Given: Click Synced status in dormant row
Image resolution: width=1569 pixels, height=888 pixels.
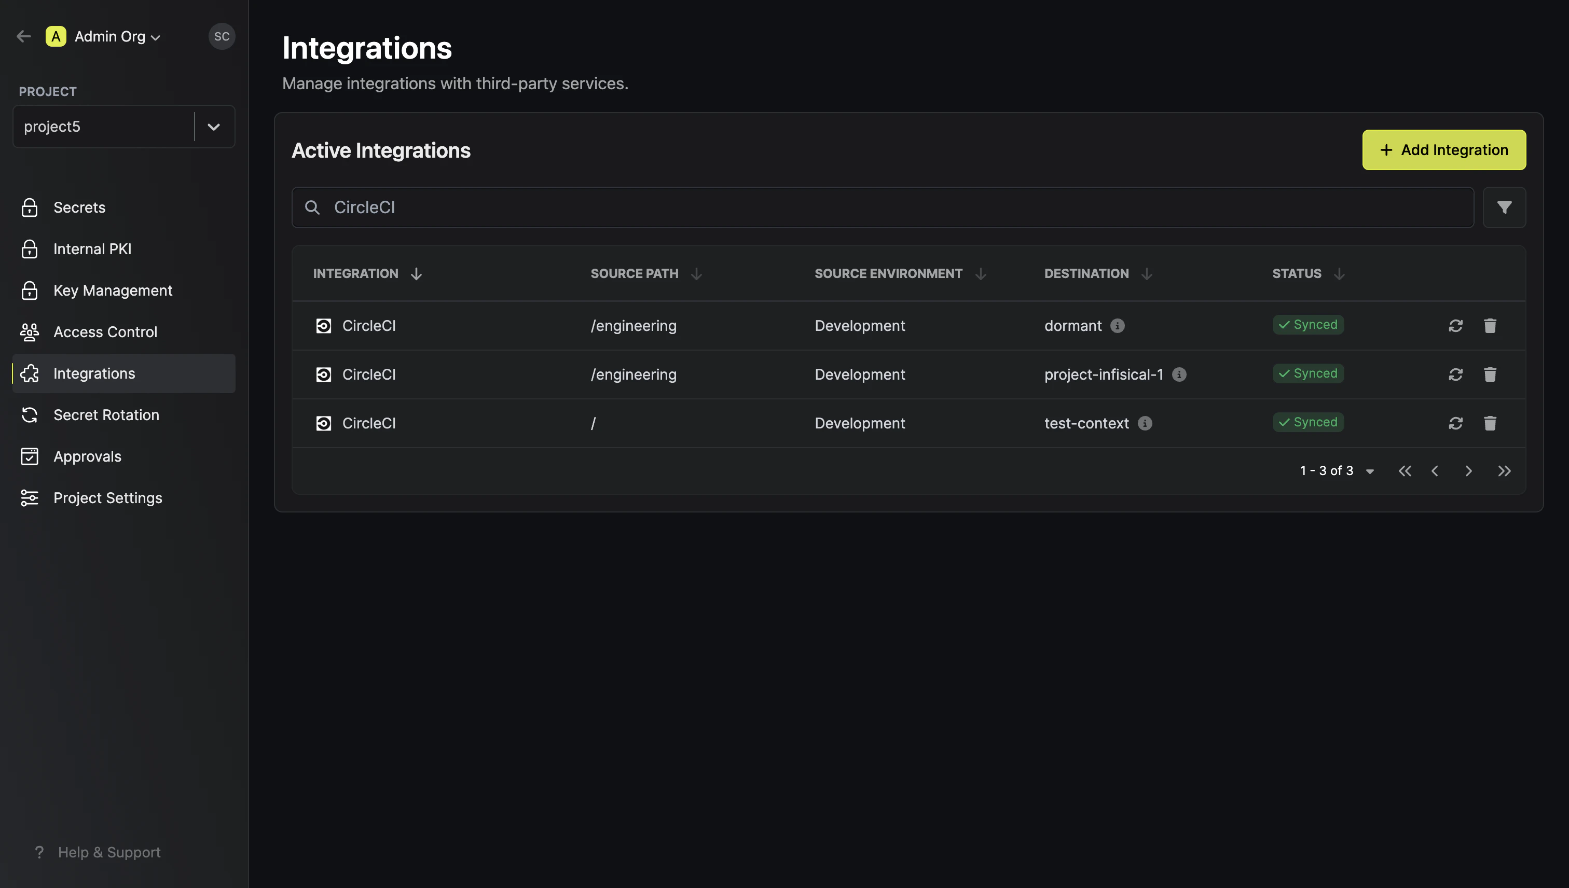Looking at the screenshot, I should point(1308,325).
